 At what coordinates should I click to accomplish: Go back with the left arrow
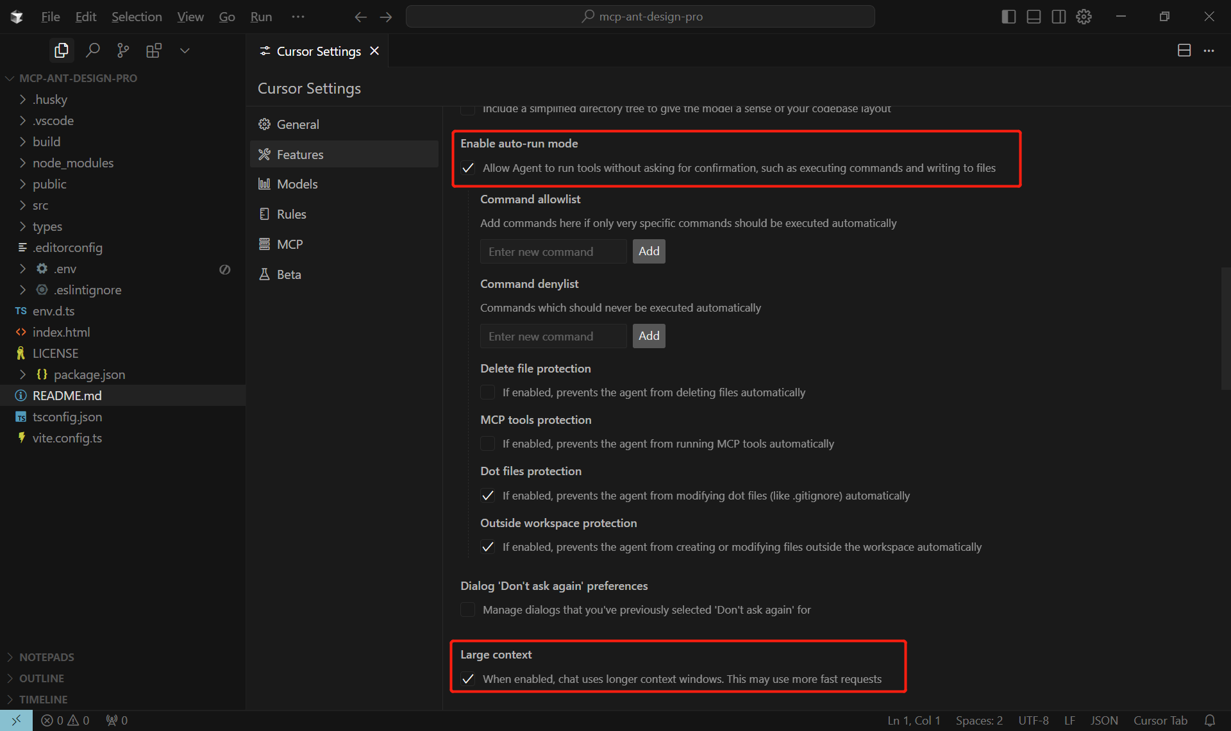coord(360,17)
